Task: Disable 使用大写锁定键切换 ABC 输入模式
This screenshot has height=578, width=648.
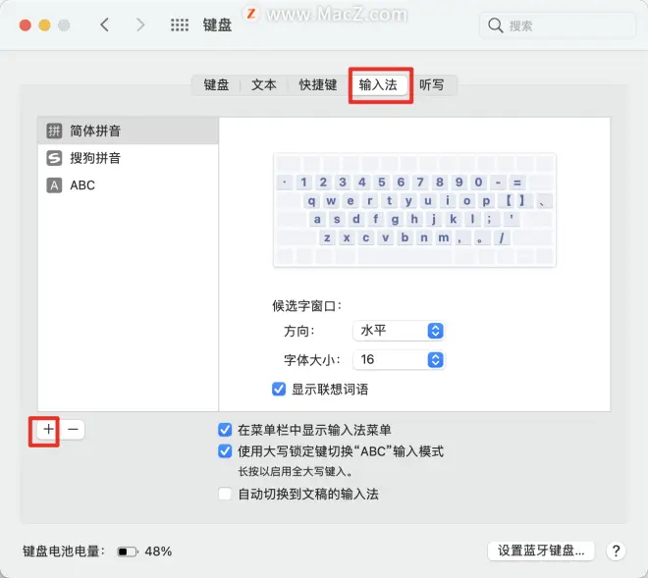Action: pyautogui.click(x=225, y=451)
